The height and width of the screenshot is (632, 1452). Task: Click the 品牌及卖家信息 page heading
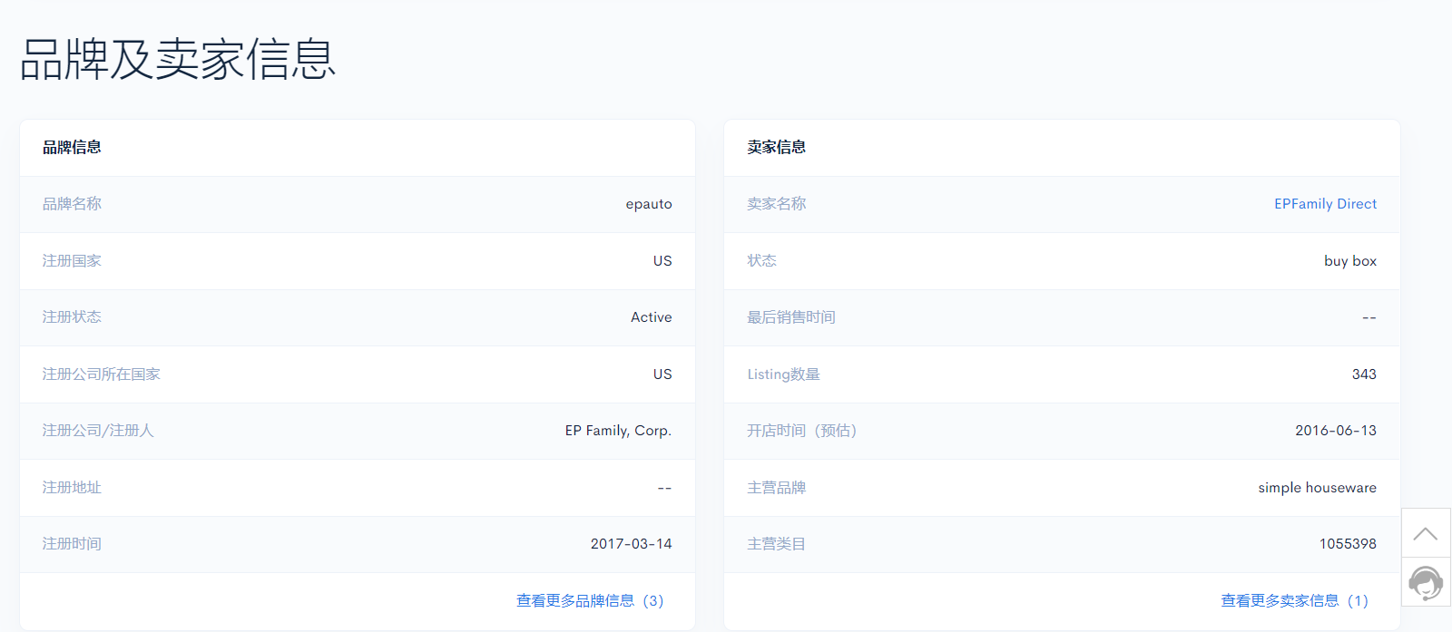pos(178,59)
